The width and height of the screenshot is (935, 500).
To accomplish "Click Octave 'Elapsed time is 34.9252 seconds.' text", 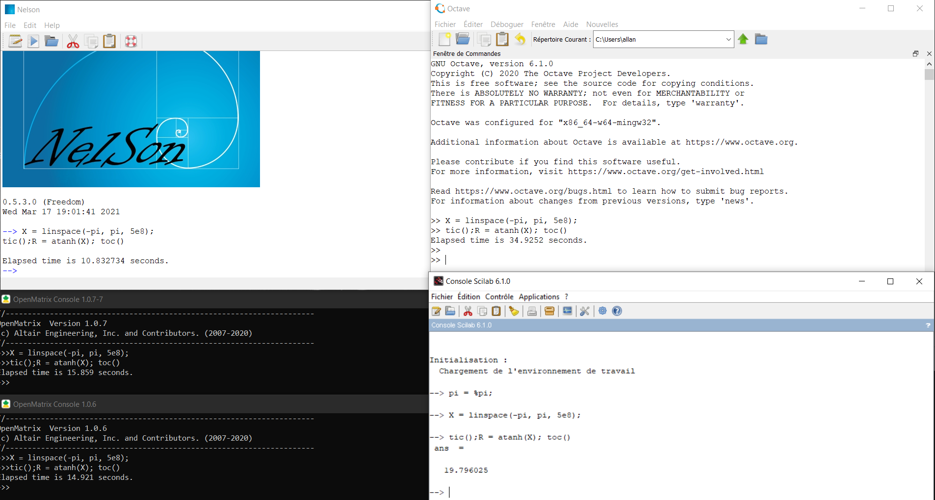I will point(509,240).
